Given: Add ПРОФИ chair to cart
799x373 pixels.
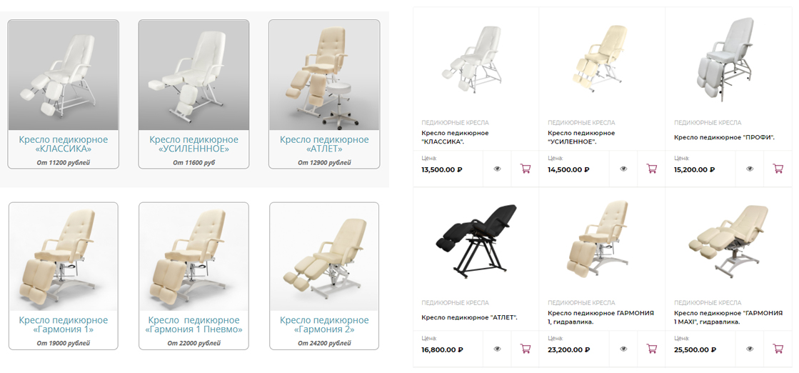Looking at the screenshot, I should click(778, 169).
